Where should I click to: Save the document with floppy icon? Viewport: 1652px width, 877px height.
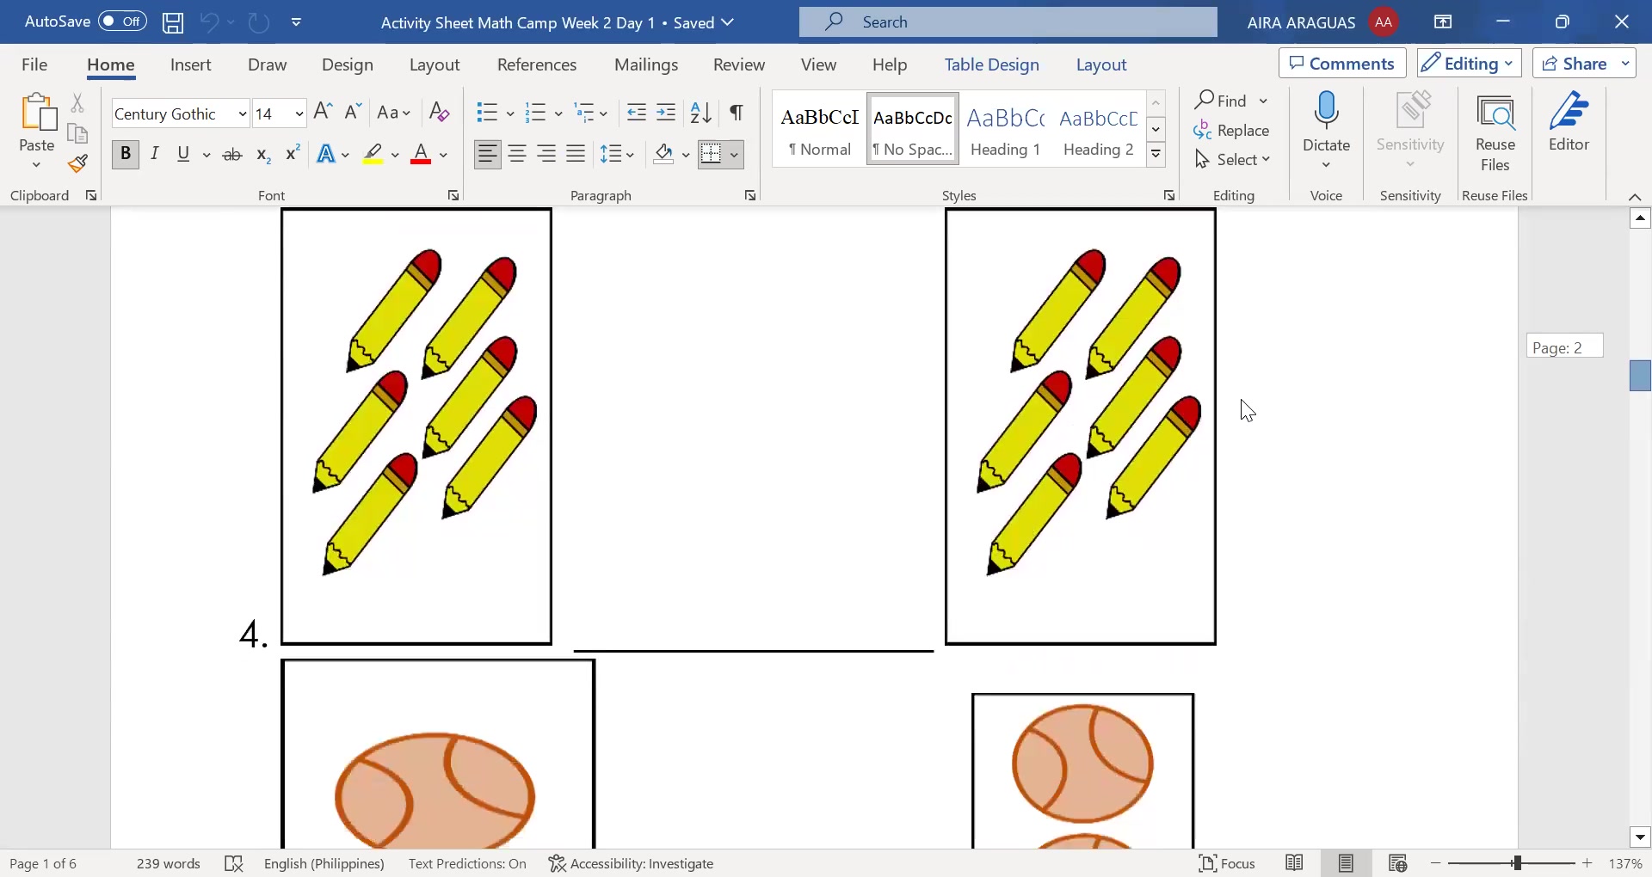(x=173, y=22)
